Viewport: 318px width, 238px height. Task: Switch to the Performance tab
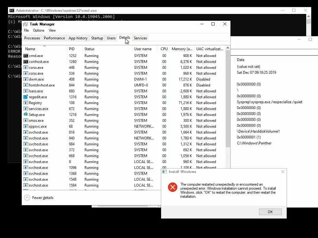click(x=54, y=38)
